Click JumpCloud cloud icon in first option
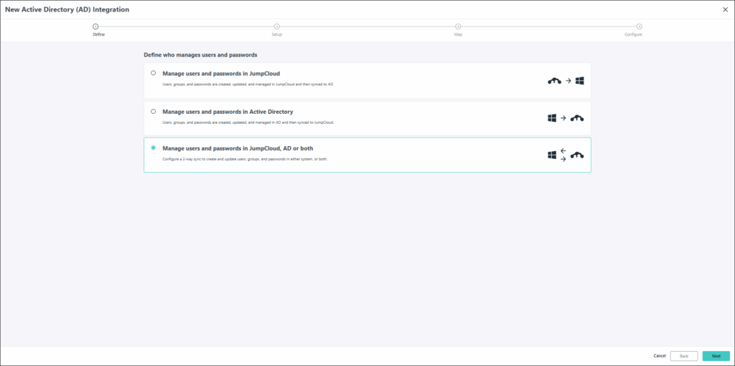The height and width of the screenshot is (366, 735). 555,80
